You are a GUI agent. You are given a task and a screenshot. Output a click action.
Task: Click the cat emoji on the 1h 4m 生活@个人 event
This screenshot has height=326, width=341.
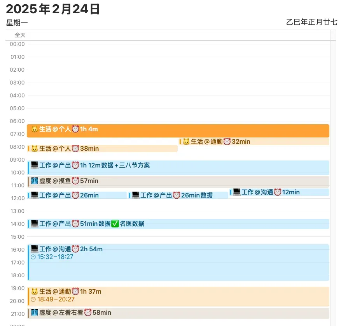[35, 129]
